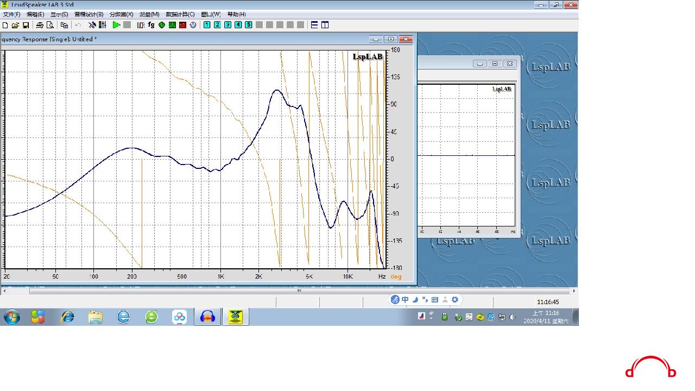Click the 'fg' function generator icon
The height and width of the screenshot is (391, 695).
click(151, 25)
